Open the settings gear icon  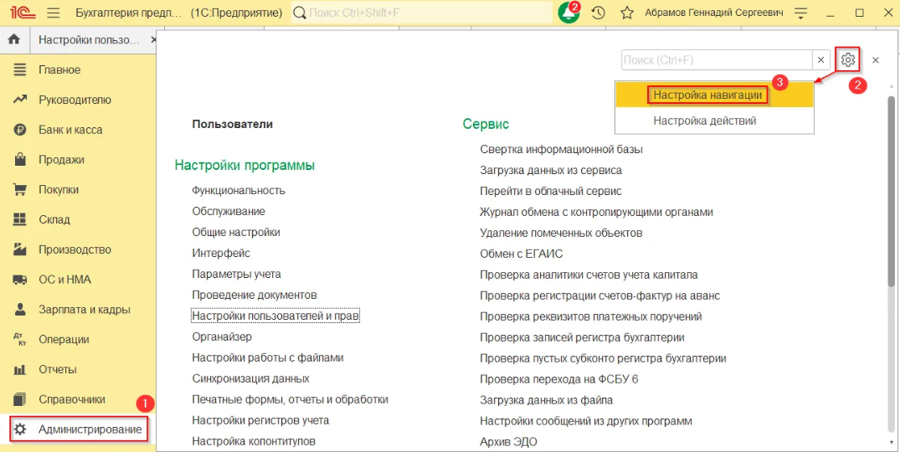848,60
